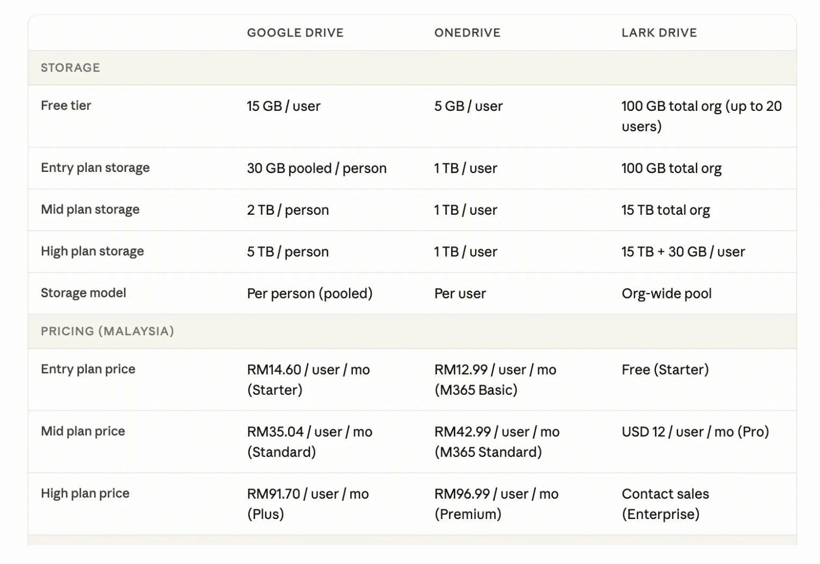
Task: Click the Per user storage model cell
Action: click(460, 294)
